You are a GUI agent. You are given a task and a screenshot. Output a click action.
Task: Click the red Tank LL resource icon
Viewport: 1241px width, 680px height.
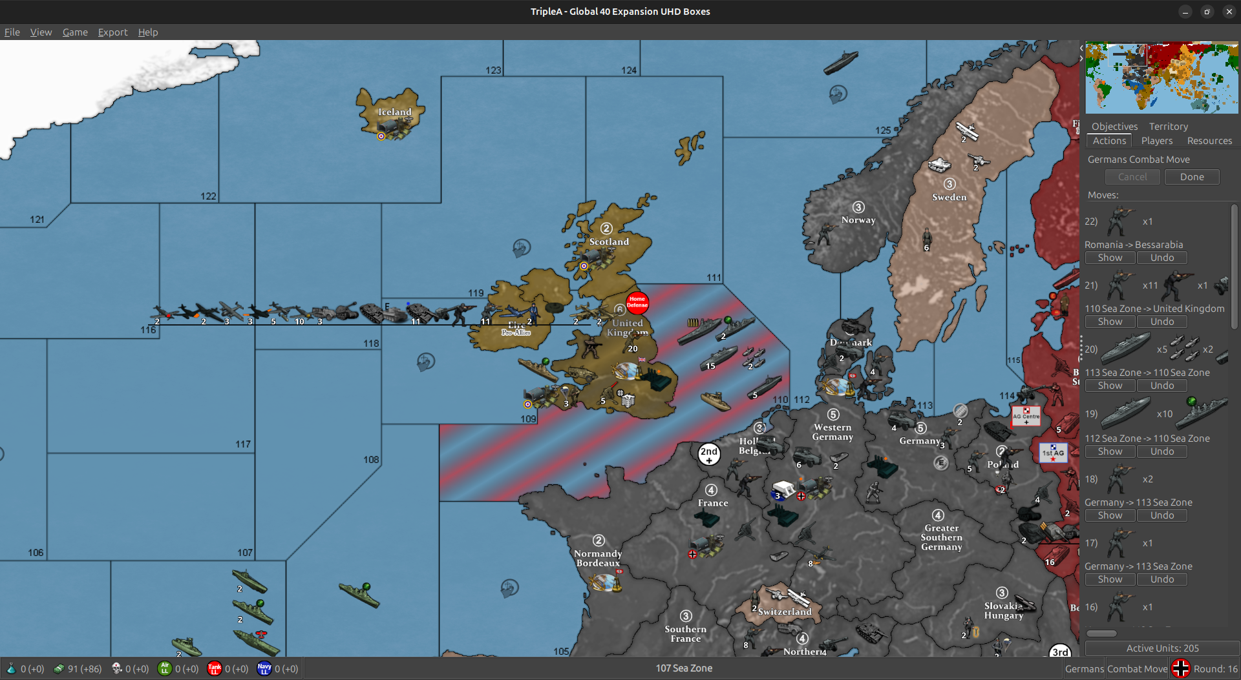pos(215,668)
